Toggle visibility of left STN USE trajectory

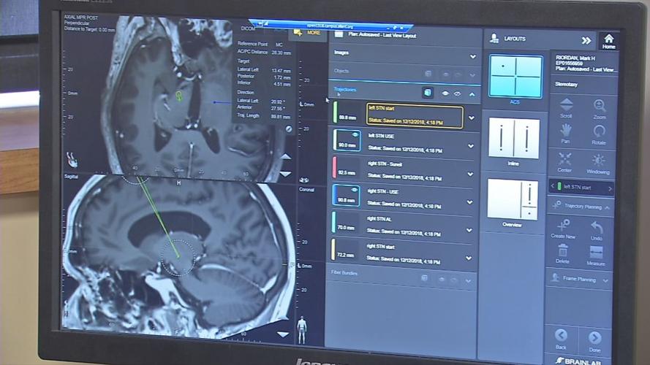click(355, 135)
